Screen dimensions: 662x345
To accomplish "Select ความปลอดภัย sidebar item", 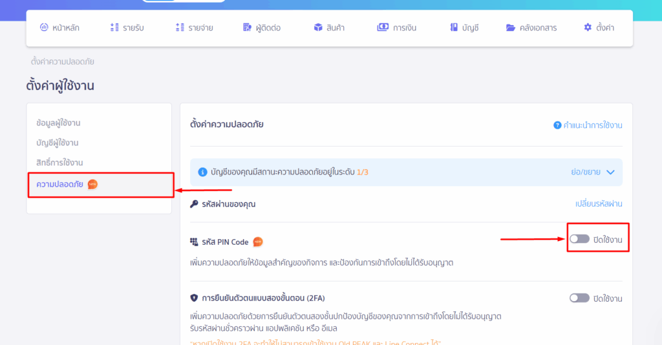I will click(x=60, y=184).
